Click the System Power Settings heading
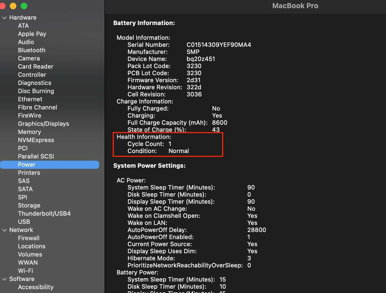The width and height of the screenshot is (386, 293). 149,166
